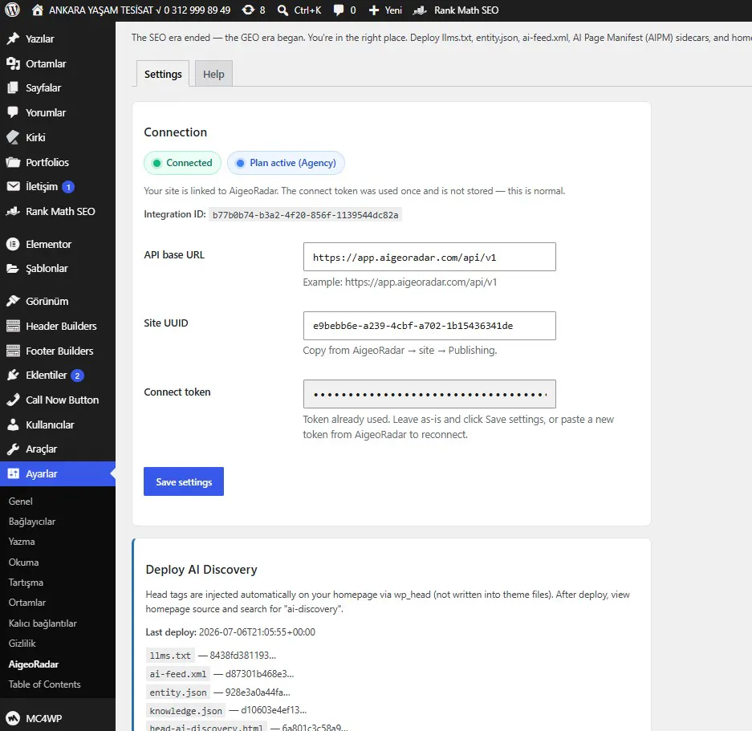Click the Deploy AI Discovery heading
752x731 pixels.
pyautogui.click(x=201, y=570)
